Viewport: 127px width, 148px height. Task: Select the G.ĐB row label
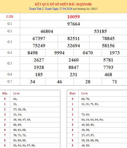click(x=10, y=17)
